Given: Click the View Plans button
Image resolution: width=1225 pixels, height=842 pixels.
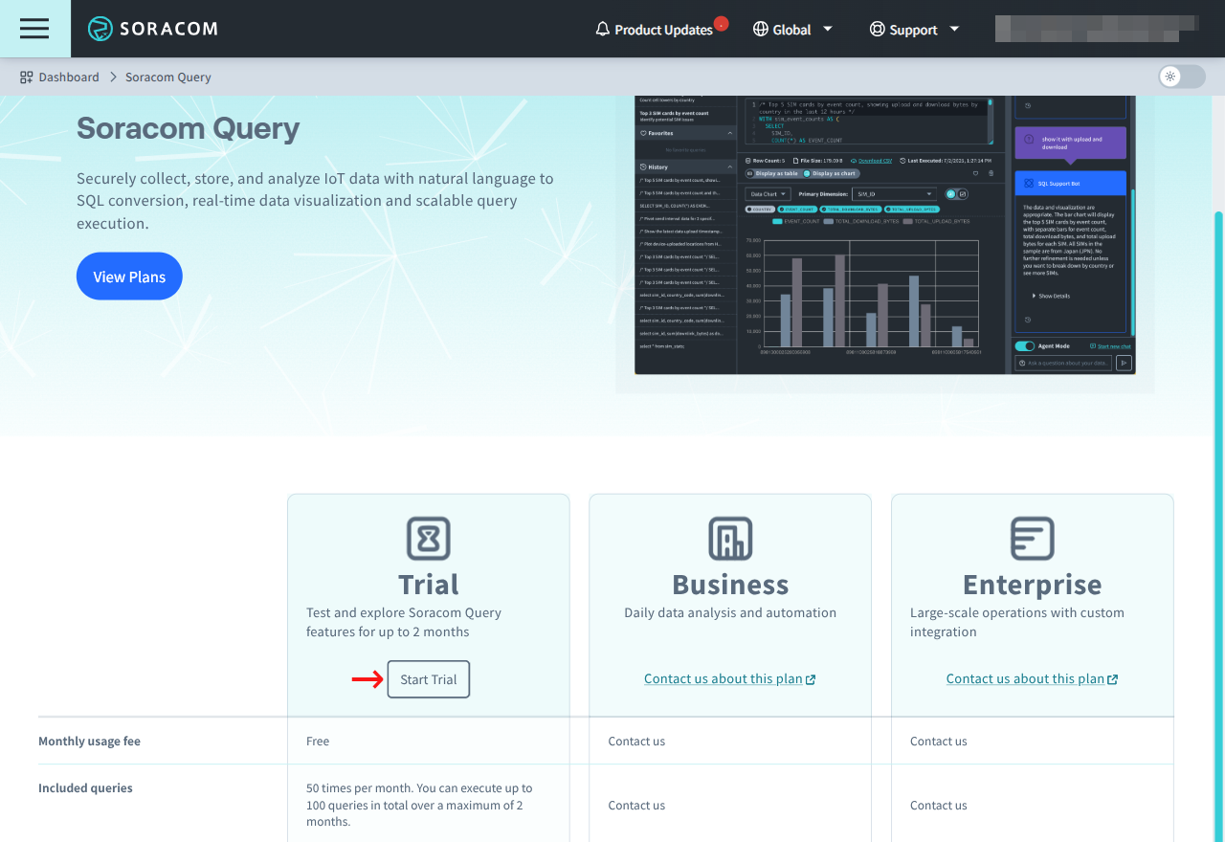Looking at the screenshot, I should (129, 276).
